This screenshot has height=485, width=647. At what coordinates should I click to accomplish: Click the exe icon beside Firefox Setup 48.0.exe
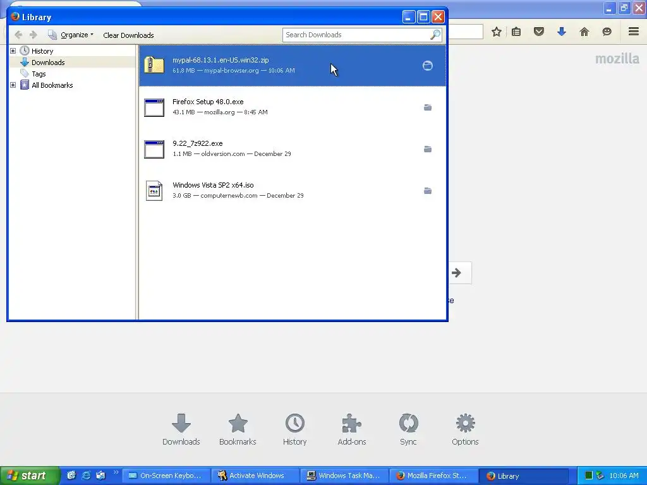coord(154,107)
